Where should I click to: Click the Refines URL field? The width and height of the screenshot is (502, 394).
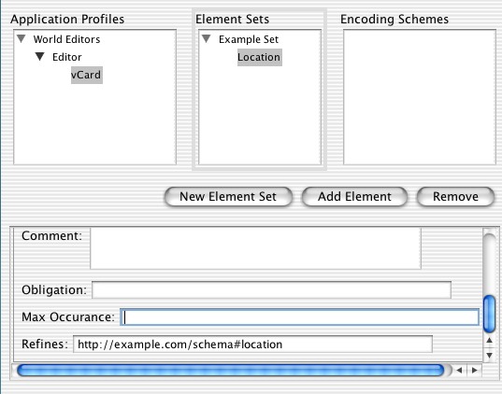[252, 345]
